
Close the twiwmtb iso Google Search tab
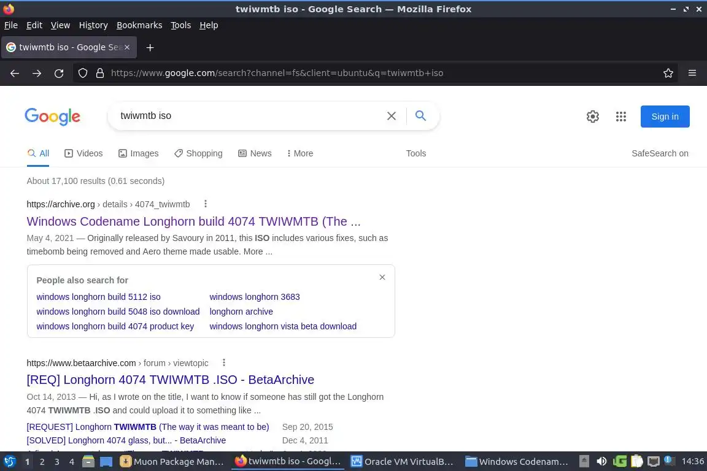[x=127, y=47]
